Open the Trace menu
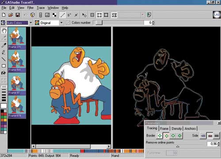Viewport: 221px width, 159px height. coord(41,8)
